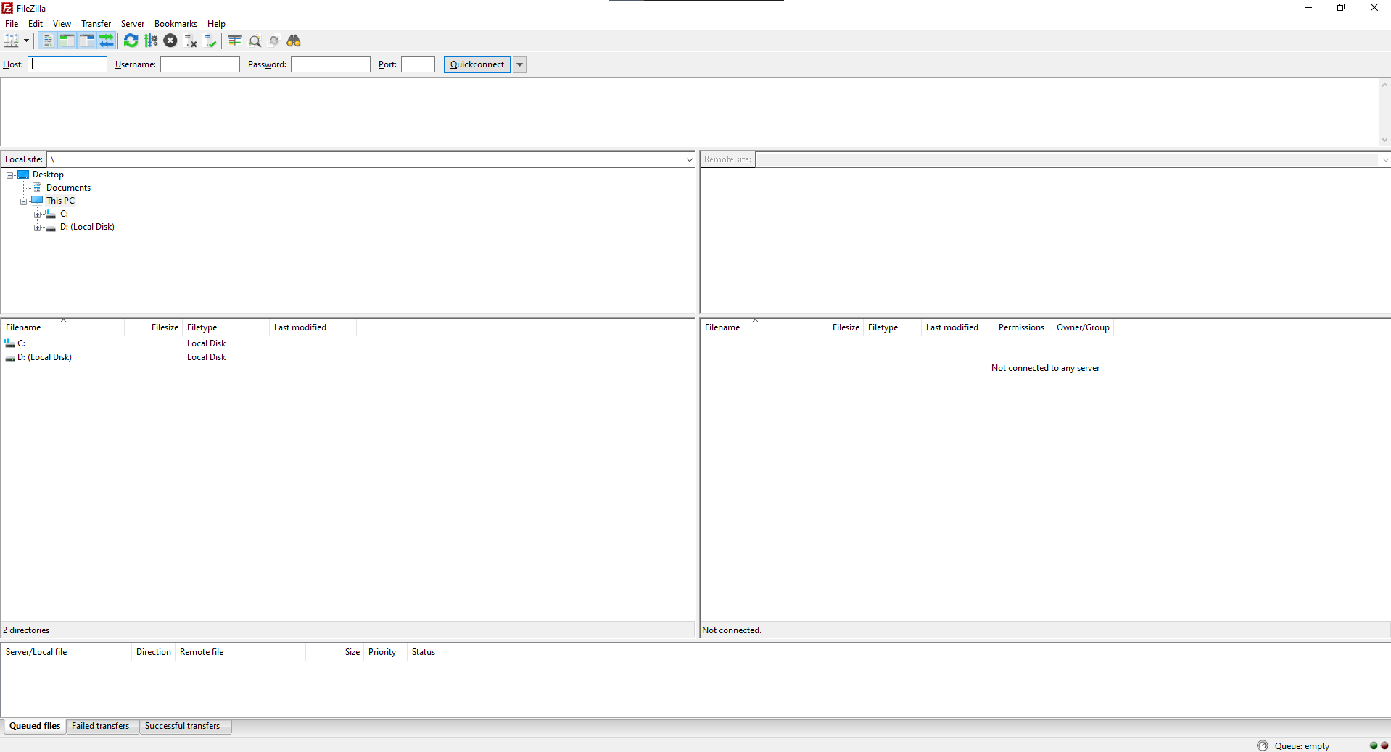1391x752 pixels.
Task: Sort local files by Filename column
Action: click(x=62, y=327)
